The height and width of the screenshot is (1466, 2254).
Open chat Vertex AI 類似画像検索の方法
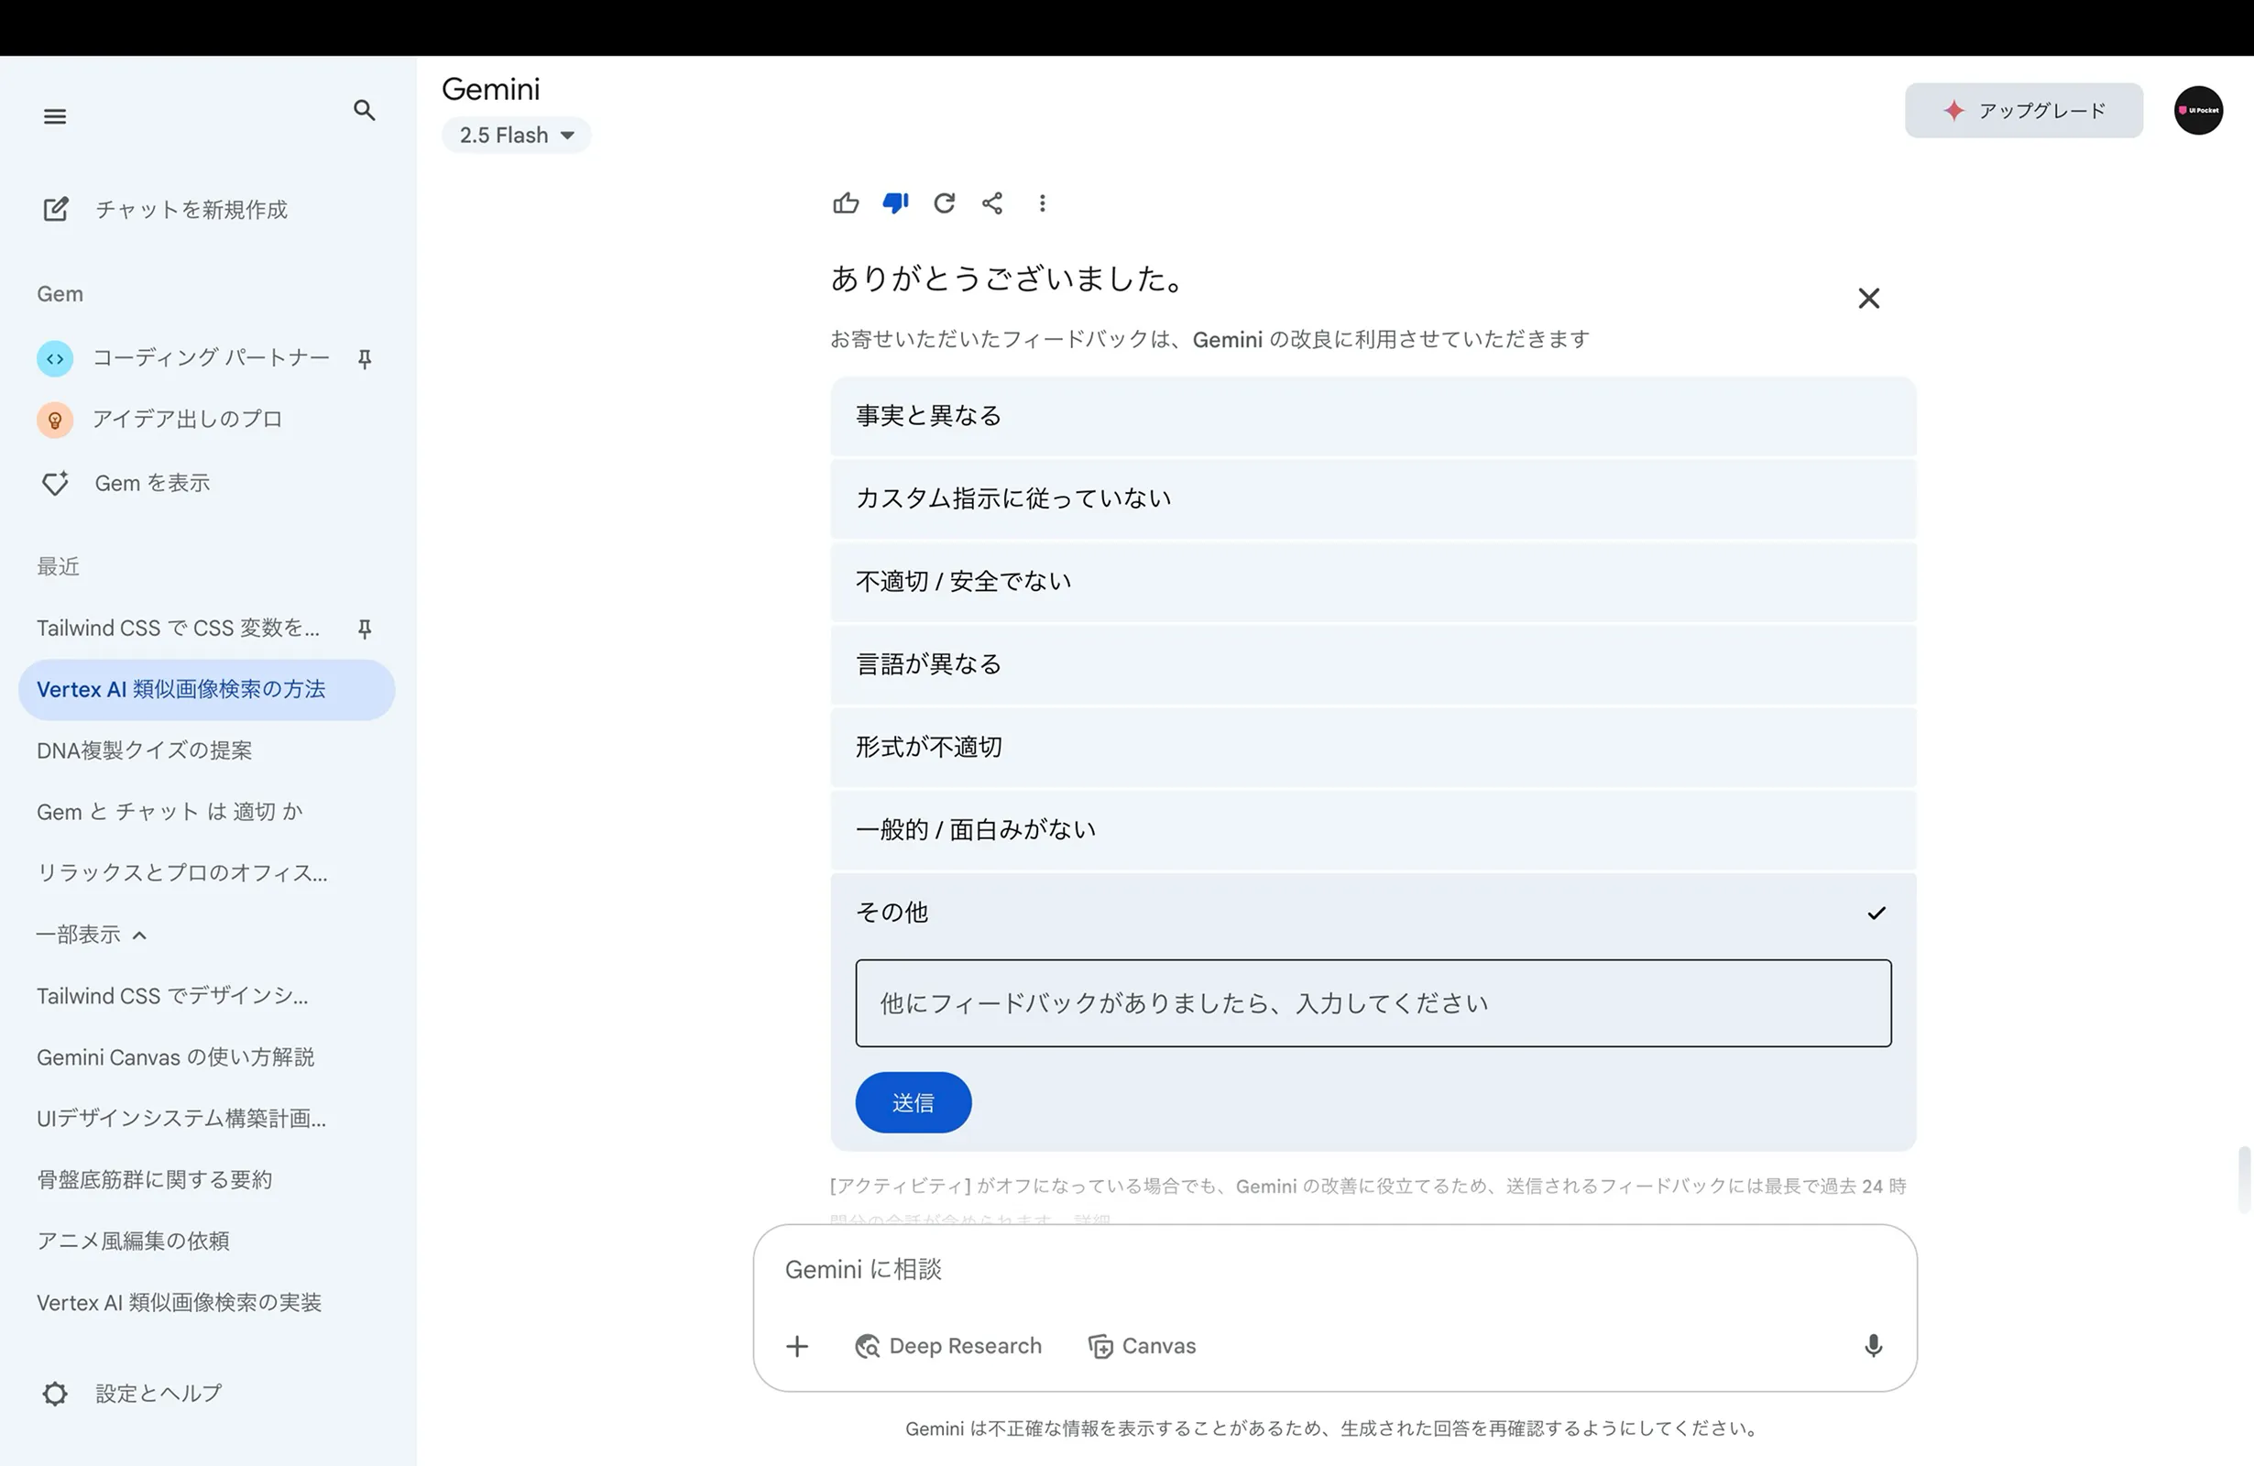pos(206,689)
